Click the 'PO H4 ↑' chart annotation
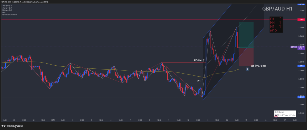The width and height of the screenshot is (307, 130). (x=199, y=61)
